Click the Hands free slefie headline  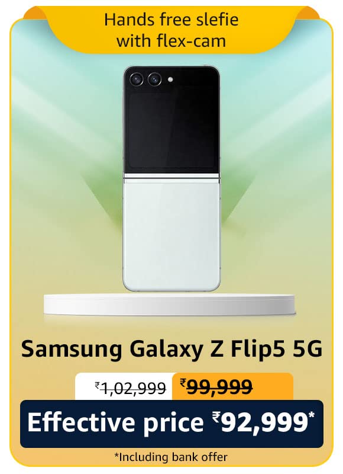tap(171, 20)
